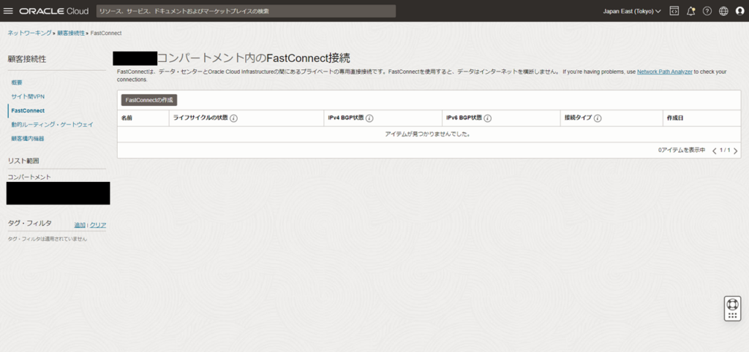
Task: Click the resource search field
Action: (x=246, y=11)
